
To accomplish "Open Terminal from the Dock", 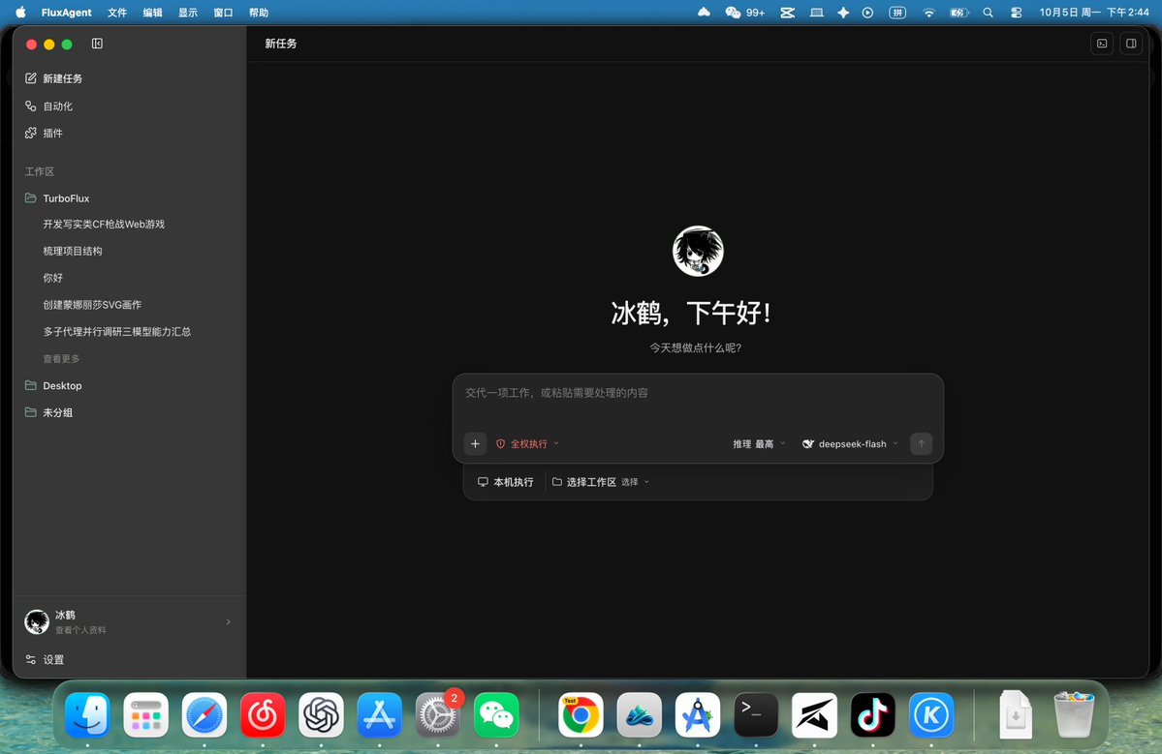I will pos(756,714).
